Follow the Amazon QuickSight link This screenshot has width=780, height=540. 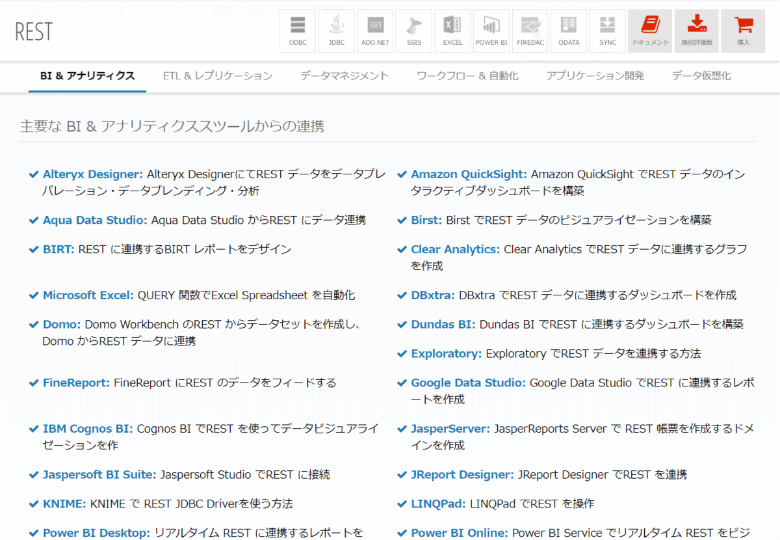point(469,174)
